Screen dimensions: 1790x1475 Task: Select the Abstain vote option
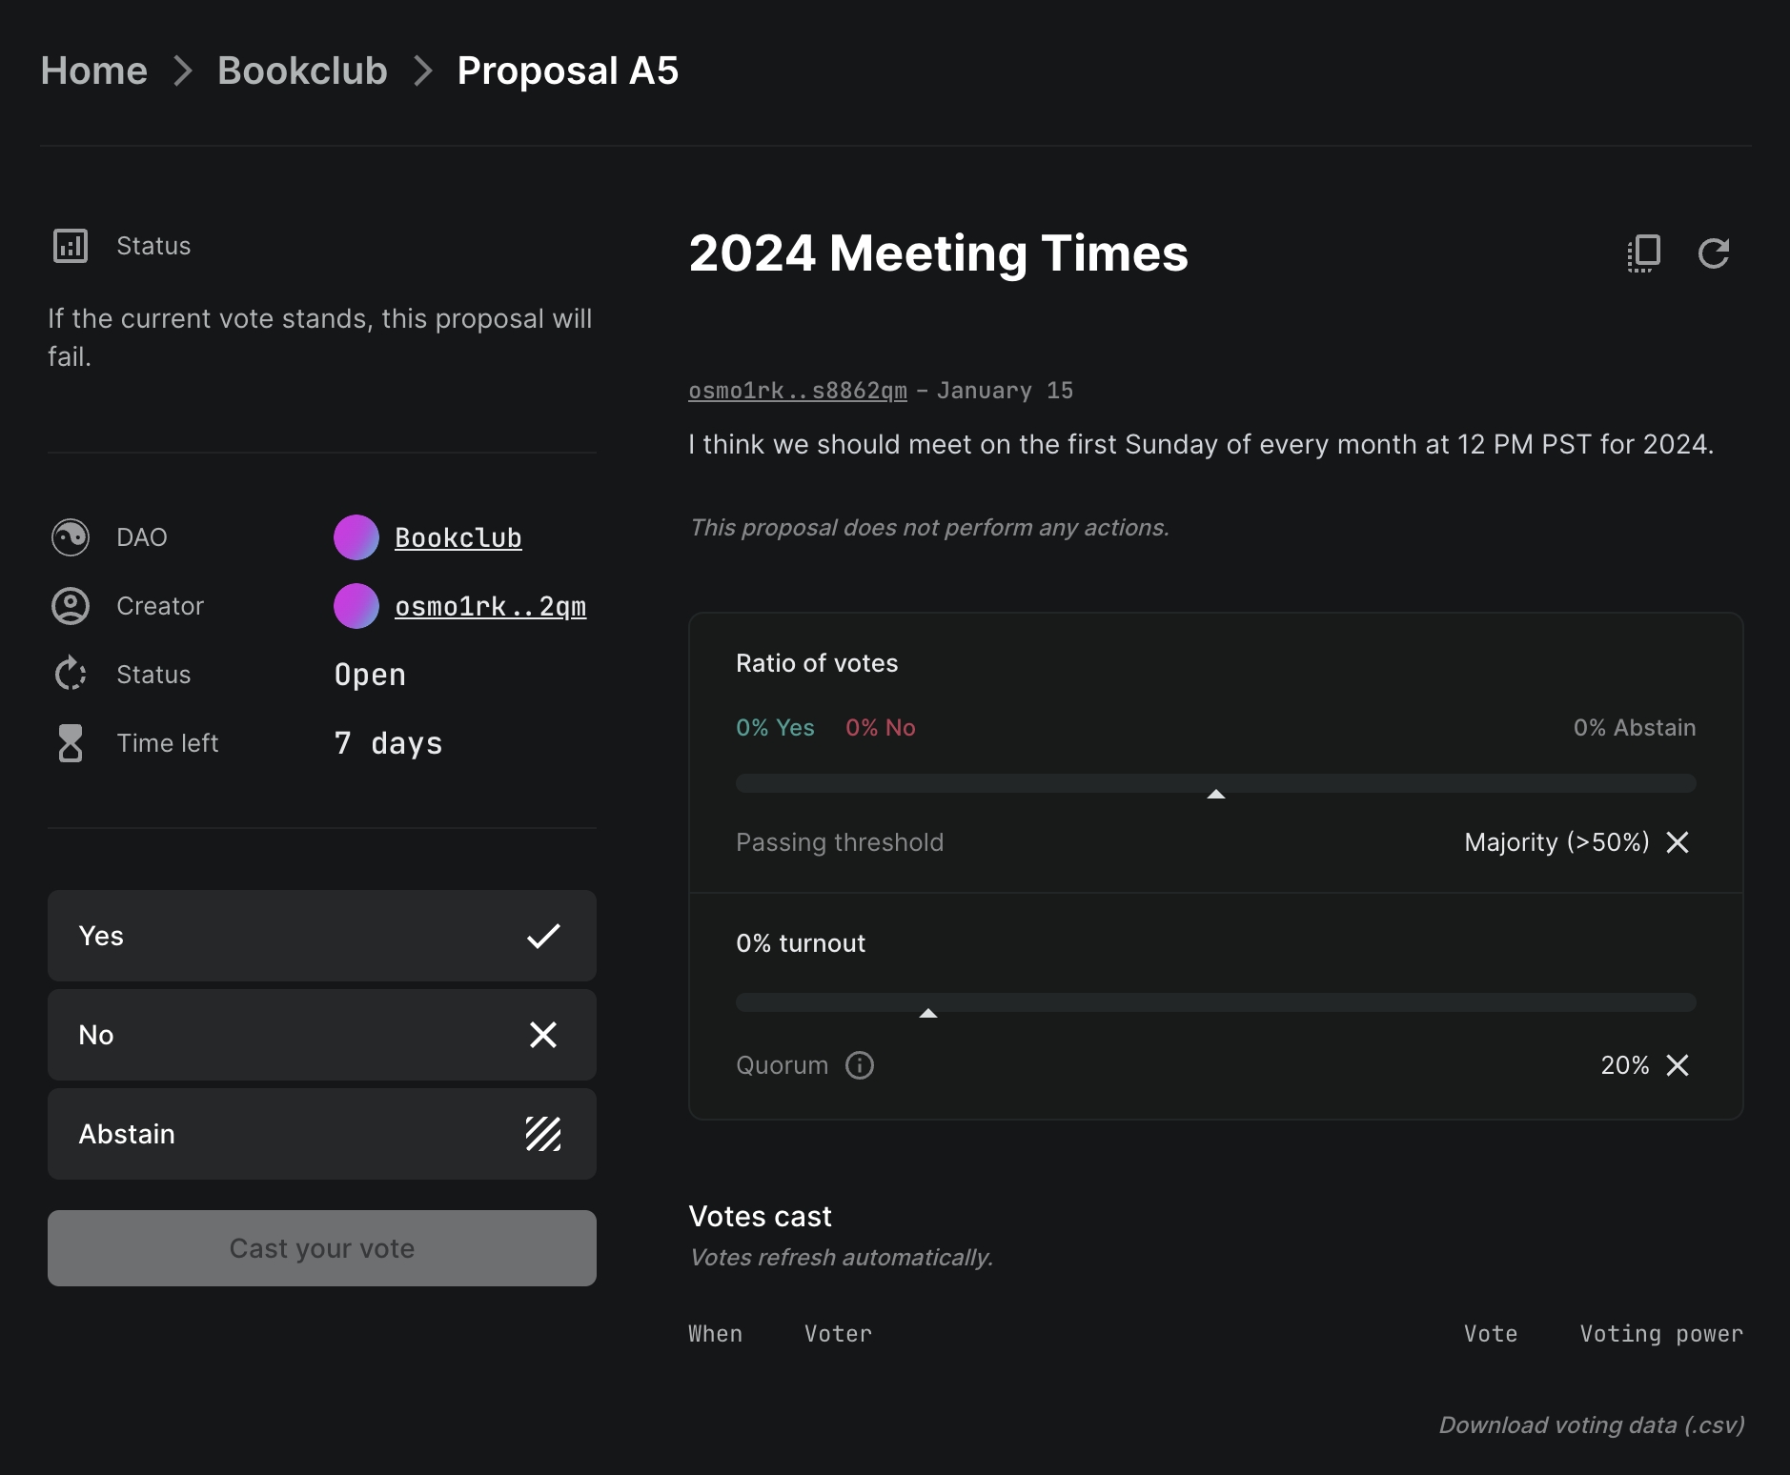tap(321, 1134)
